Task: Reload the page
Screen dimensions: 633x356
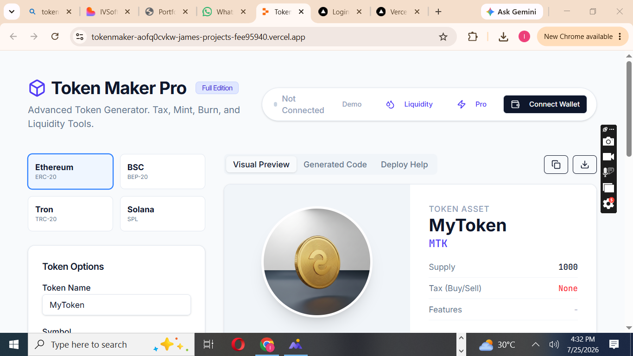Action: click(55, 37)
